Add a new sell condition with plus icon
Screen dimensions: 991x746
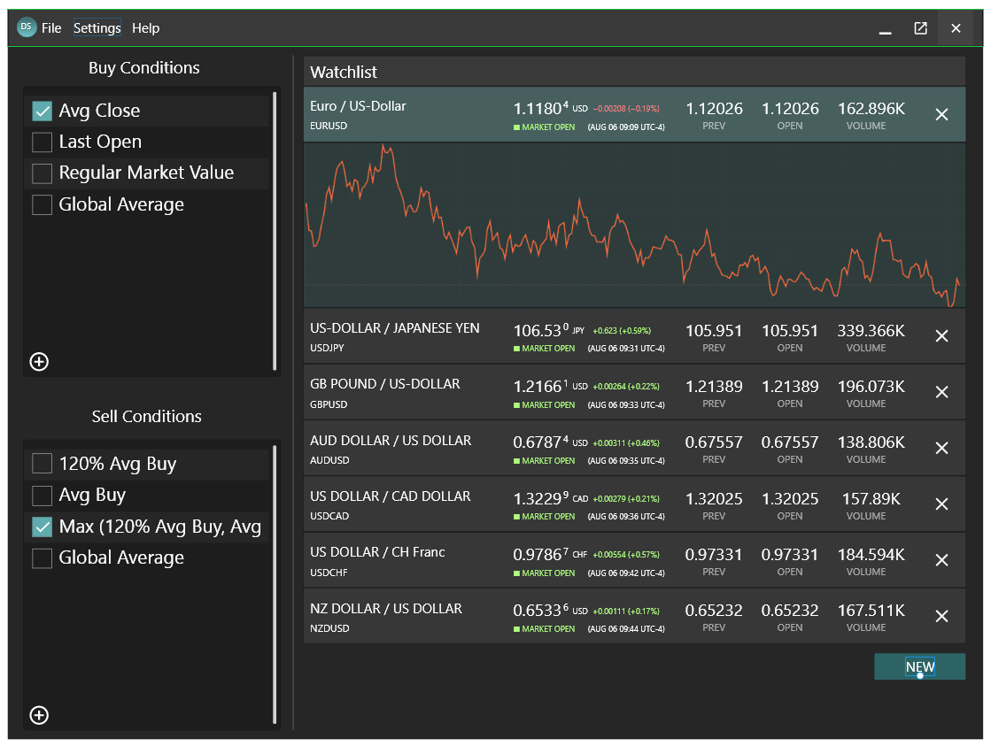tap(39, 715)
